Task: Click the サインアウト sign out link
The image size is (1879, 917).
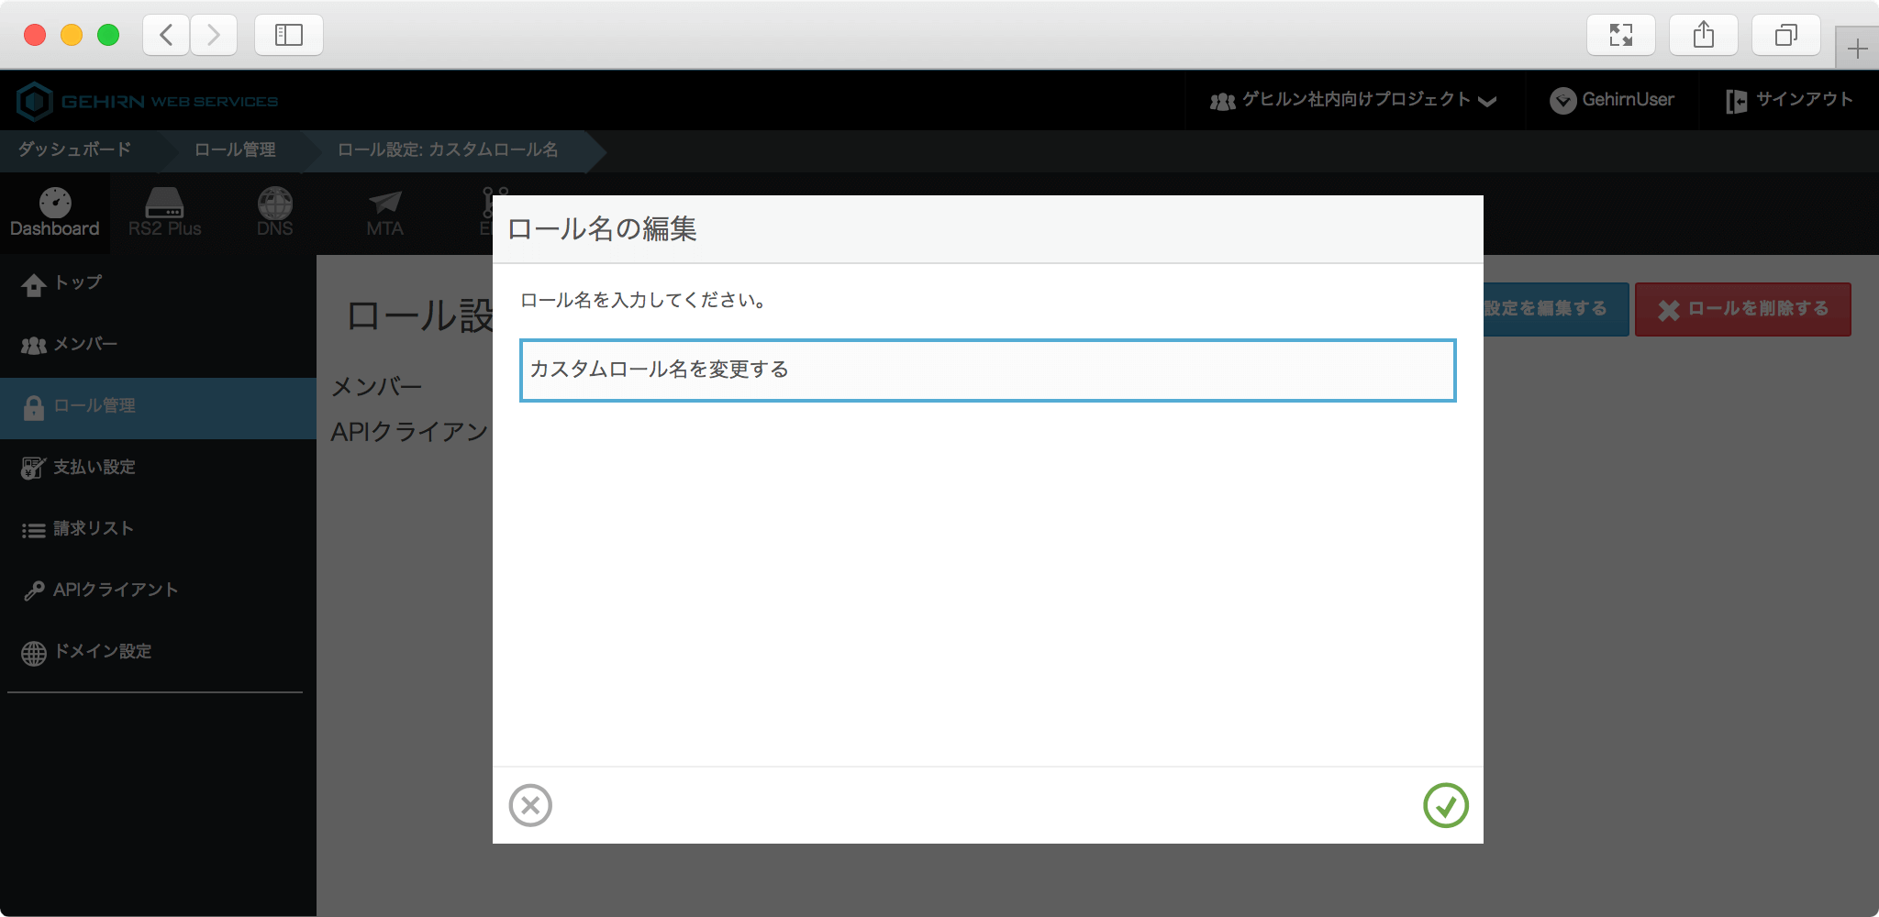Action: 1790,100
